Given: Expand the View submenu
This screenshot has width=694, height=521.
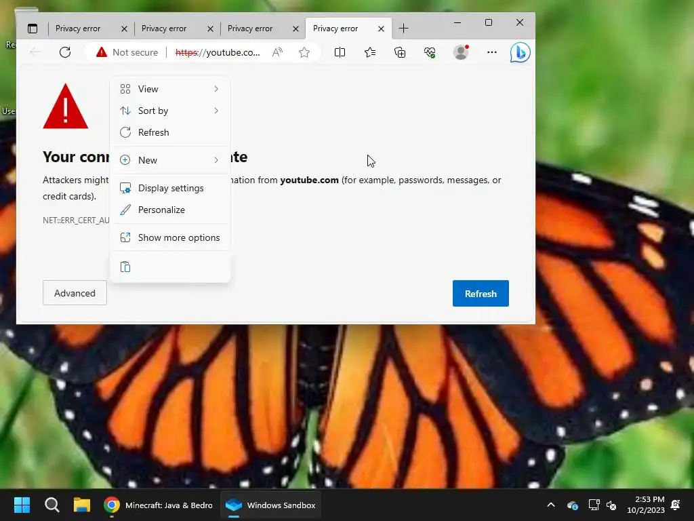Looking at the screenshot, I should [x=170, y=89].
